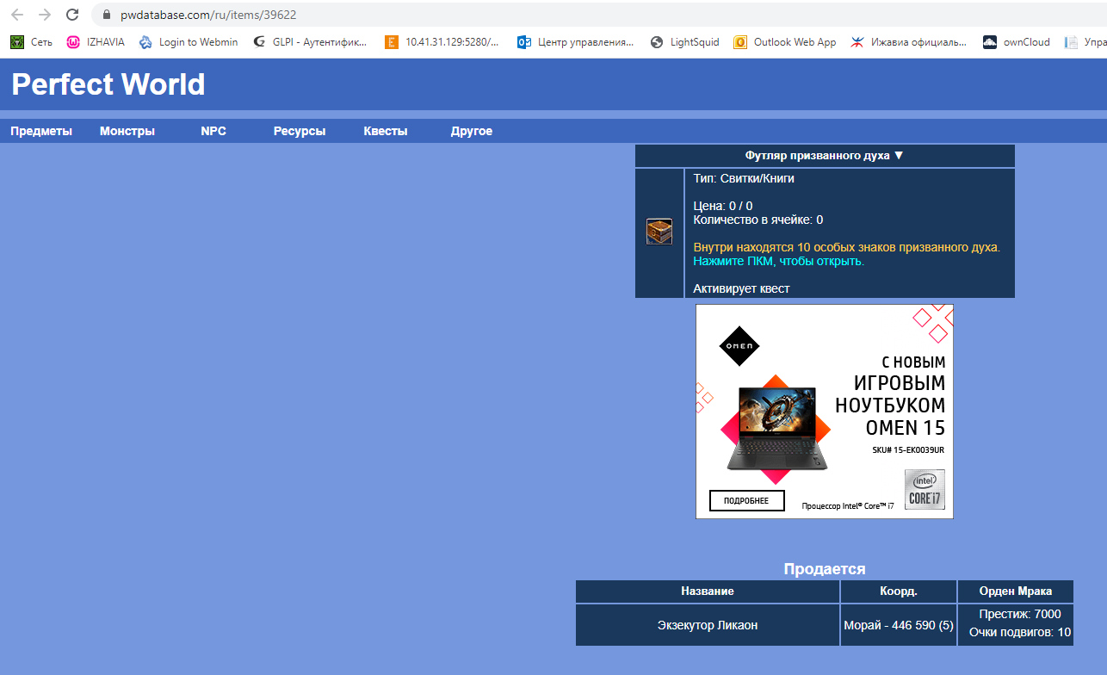Open the Монстры menu
1107x675 pixels.
tap(127, 132)
